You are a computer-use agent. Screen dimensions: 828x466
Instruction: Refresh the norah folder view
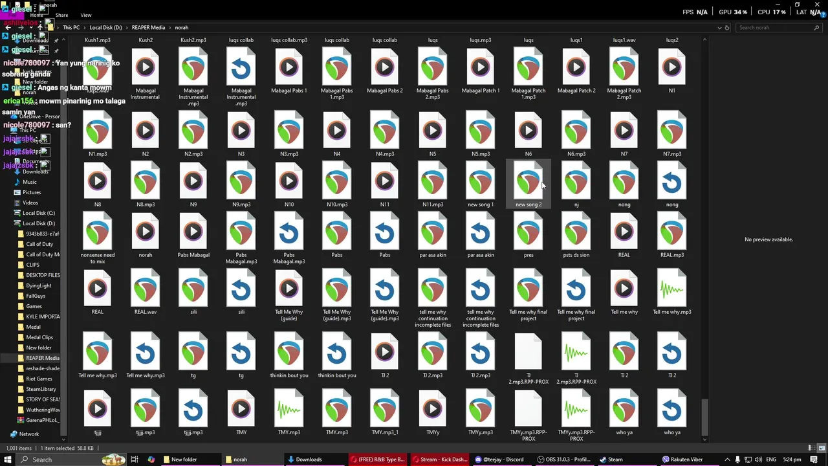(727, 28)
